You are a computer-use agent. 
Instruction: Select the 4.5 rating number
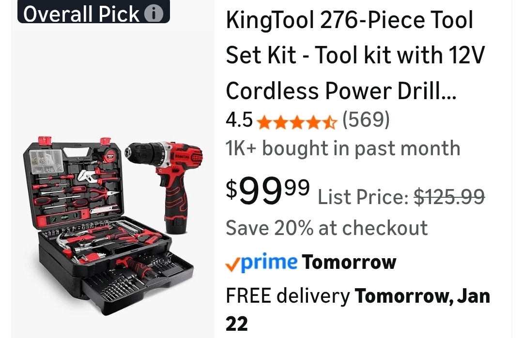tap(239, 120)
